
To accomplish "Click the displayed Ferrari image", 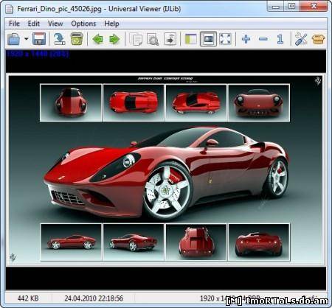I will [165, 169].
